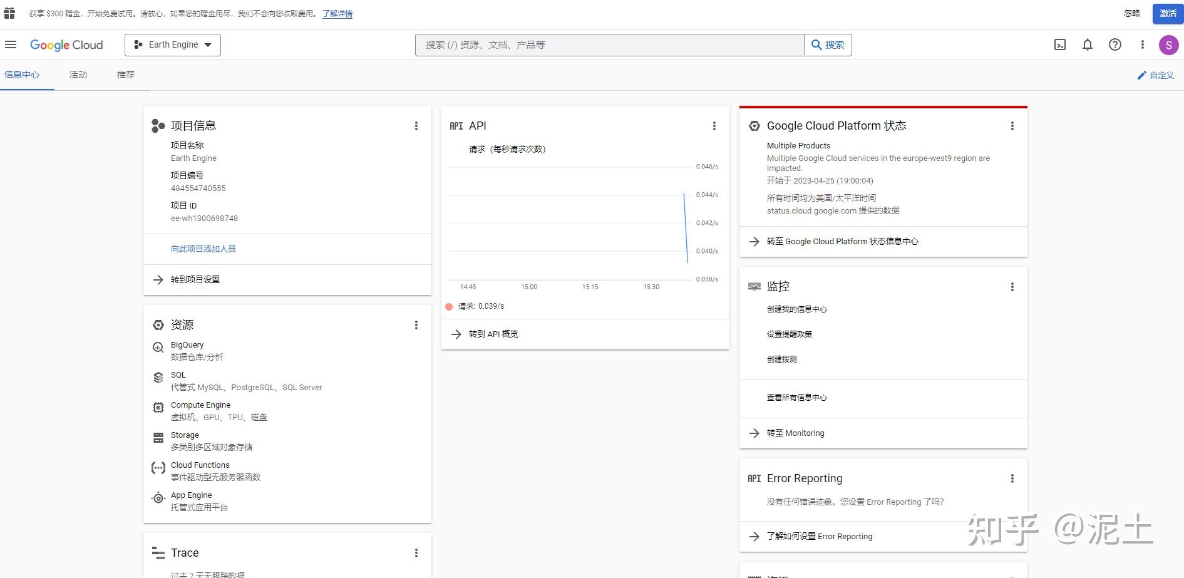Click the SQL resource icon
1184x578 pixels.
point(158,378)
